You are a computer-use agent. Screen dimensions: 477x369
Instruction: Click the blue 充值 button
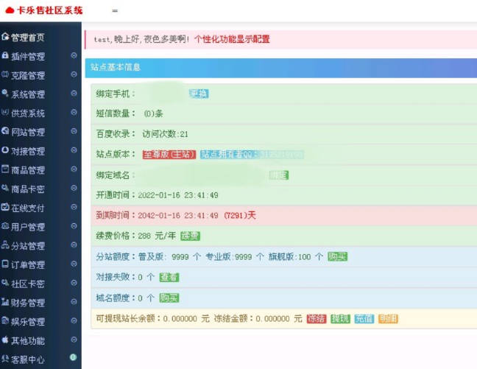click(x=364, y=319)
